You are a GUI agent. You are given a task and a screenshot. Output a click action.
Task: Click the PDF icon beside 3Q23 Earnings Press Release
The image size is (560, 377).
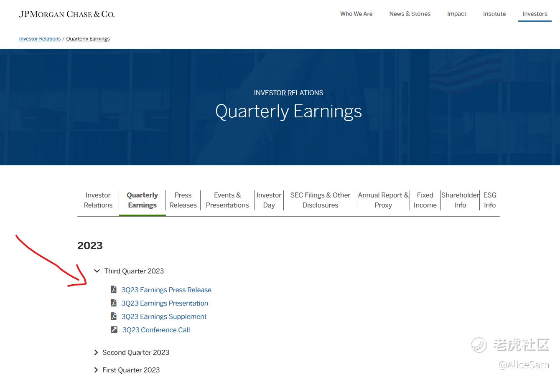pyautogui.click(x=113, y=289)
